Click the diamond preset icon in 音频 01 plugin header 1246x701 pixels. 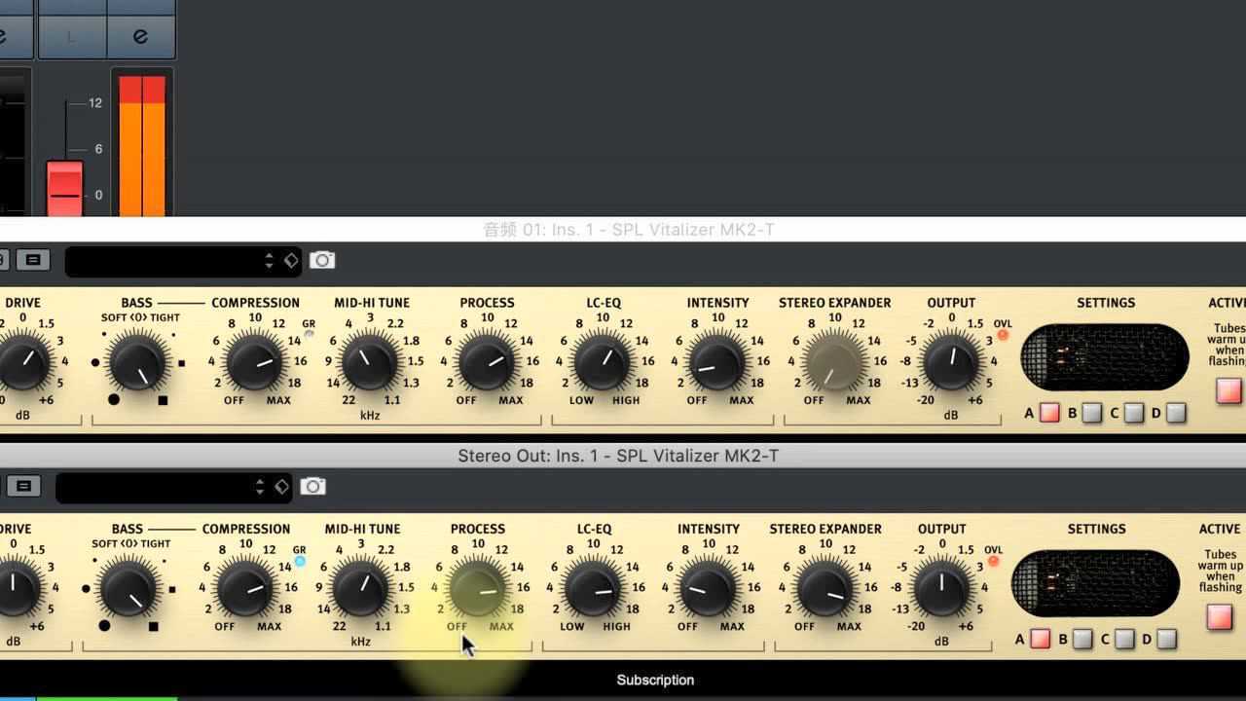(x=290, y=260)
